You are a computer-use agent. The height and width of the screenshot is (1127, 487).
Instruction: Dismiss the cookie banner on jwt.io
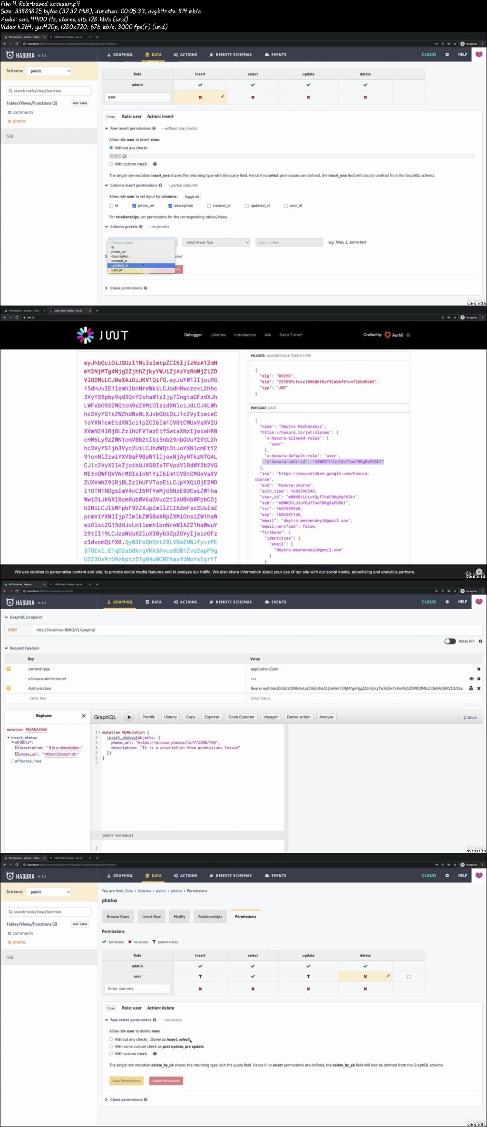tap(479, 571)
